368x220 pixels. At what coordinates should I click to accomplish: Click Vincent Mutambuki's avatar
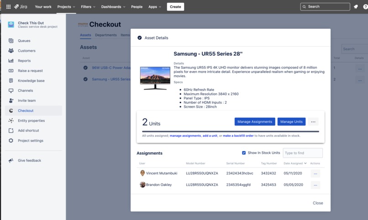point(142,173)
